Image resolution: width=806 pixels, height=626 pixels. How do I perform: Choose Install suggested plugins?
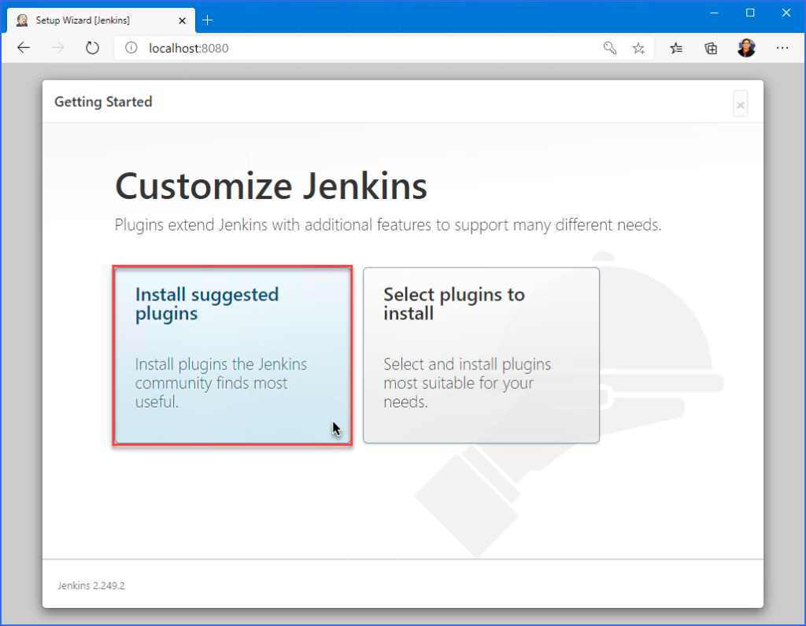click(x=232, y=355)
